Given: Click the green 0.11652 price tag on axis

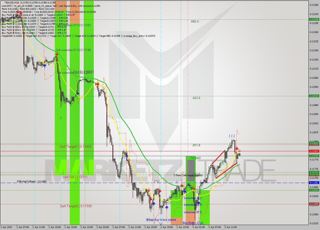Looking at the screenshot, I should pos(314,190).
